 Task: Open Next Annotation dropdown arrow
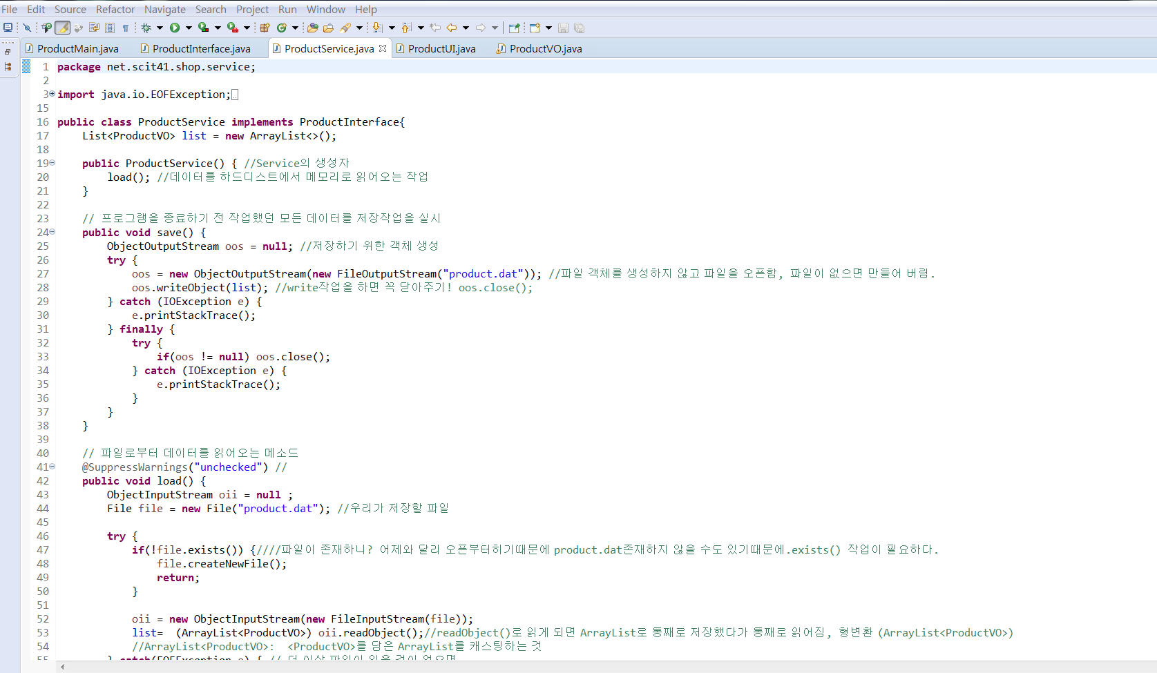[x=392, y=28]
